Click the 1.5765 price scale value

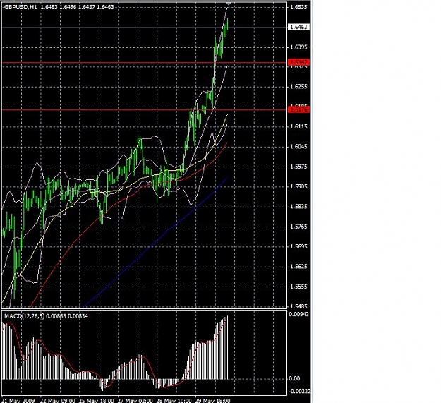point(298,227)
